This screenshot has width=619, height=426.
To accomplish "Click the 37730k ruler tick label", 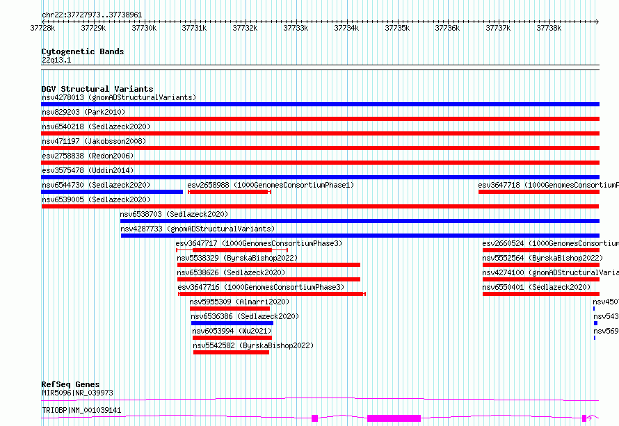I will click(144, 28).
